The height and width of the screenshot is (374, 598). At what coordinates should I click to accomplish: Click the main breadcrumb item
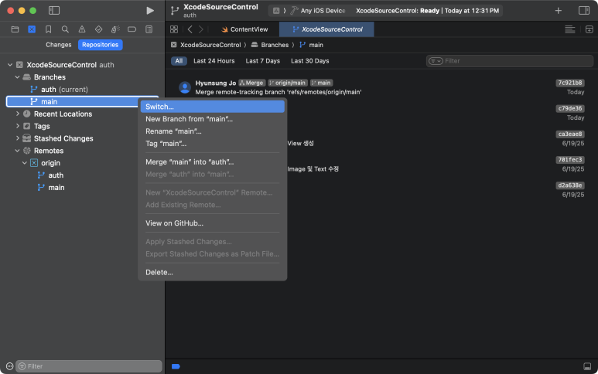[312, 45]
